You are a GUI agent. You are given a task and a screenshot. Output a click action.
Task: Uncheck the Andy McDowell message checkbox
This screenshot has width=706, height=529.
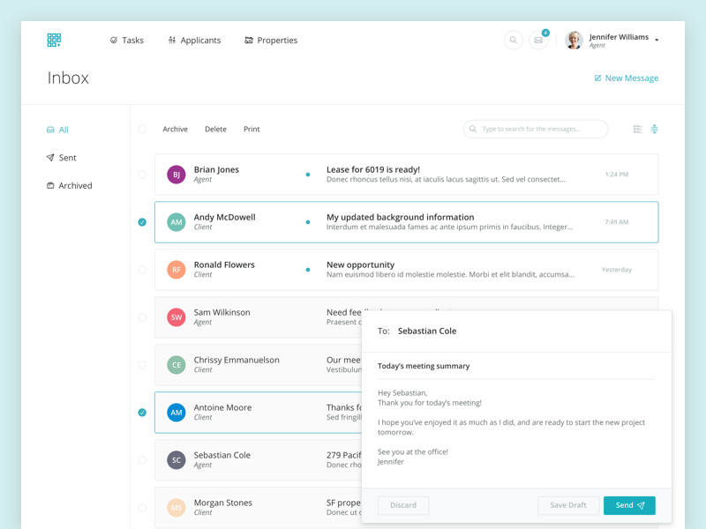(142, 222)
